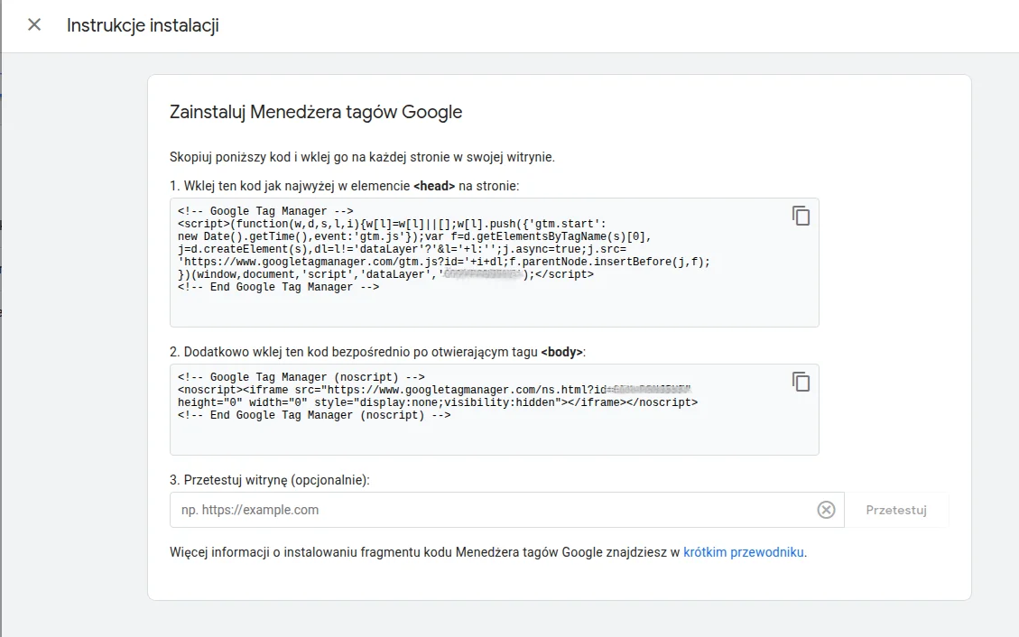Viewport: 1019px width, 637px height.
Task: Click the bold <head> text in step 1
Action: (434, 186)
